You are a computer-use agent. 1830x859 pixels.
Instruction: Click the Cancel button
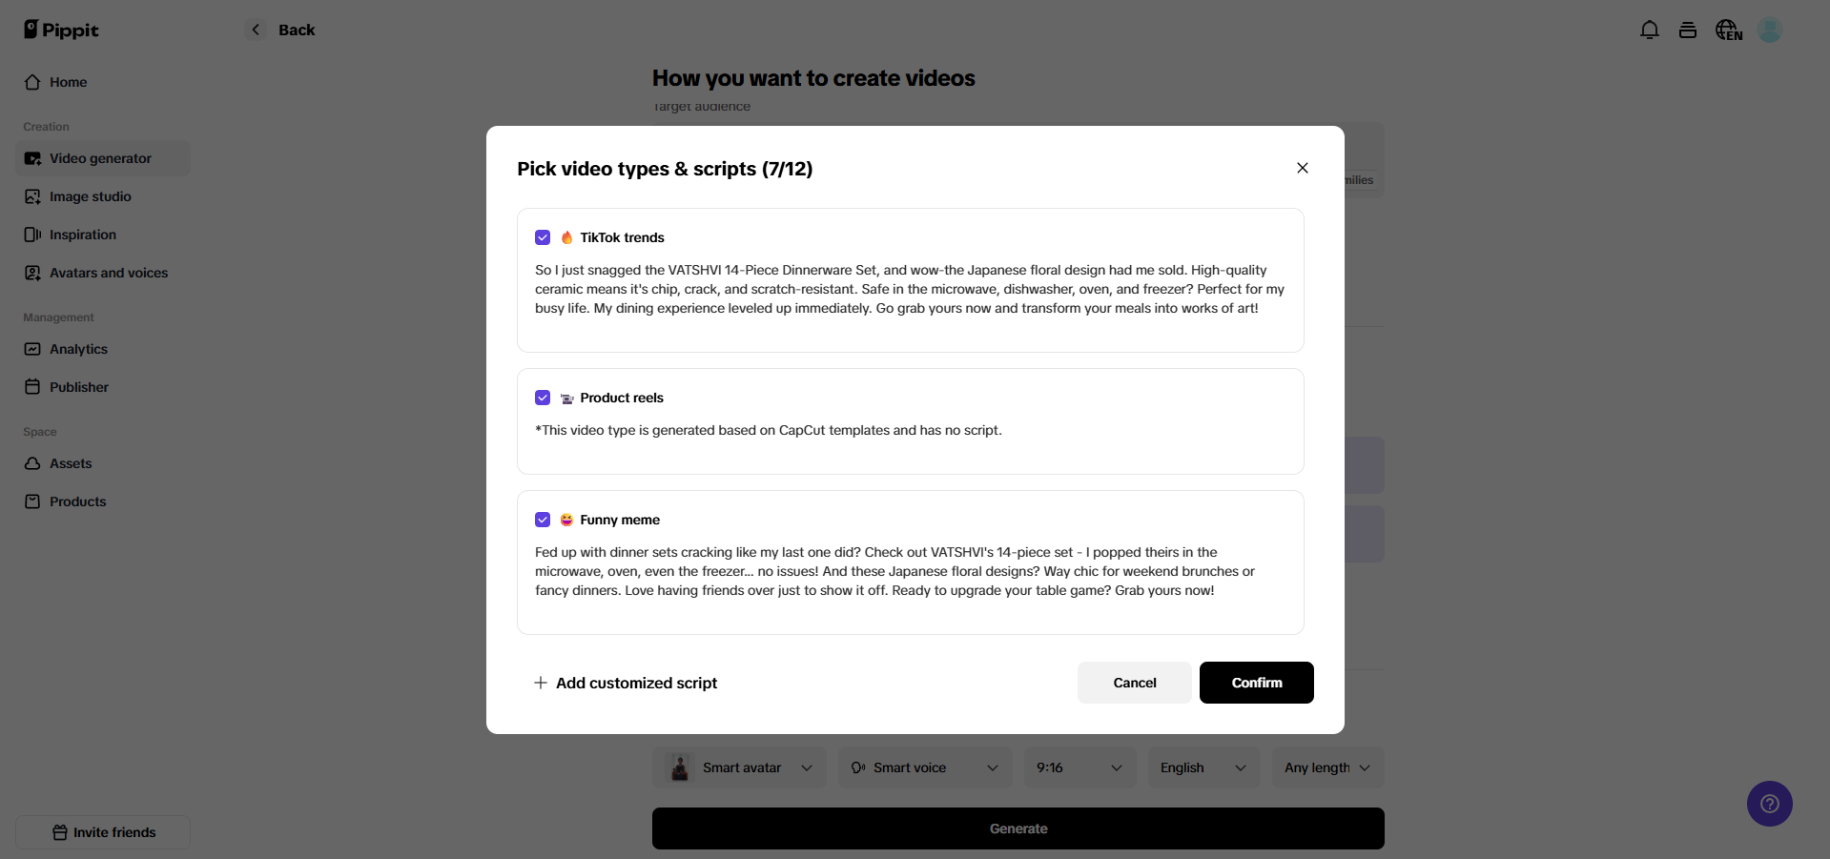1134,683
